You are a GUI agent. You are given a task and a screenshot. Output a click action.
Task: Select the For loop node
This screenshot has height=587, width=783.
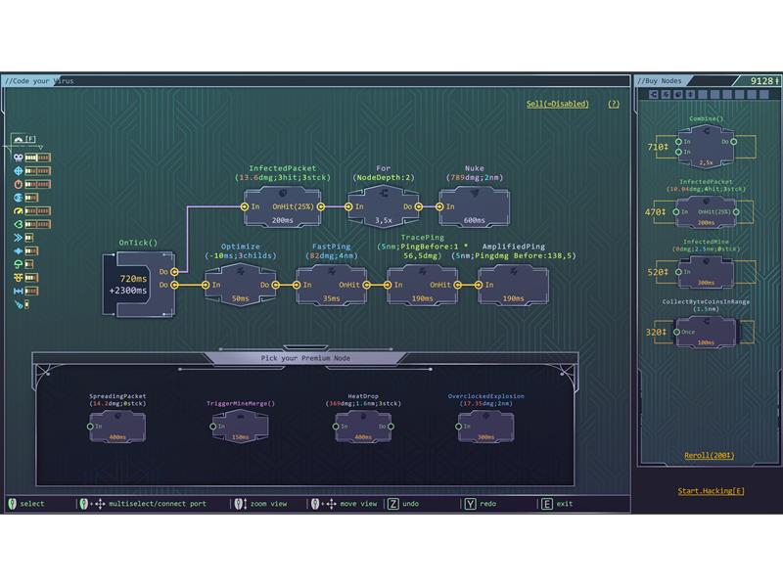coord(383,206)
